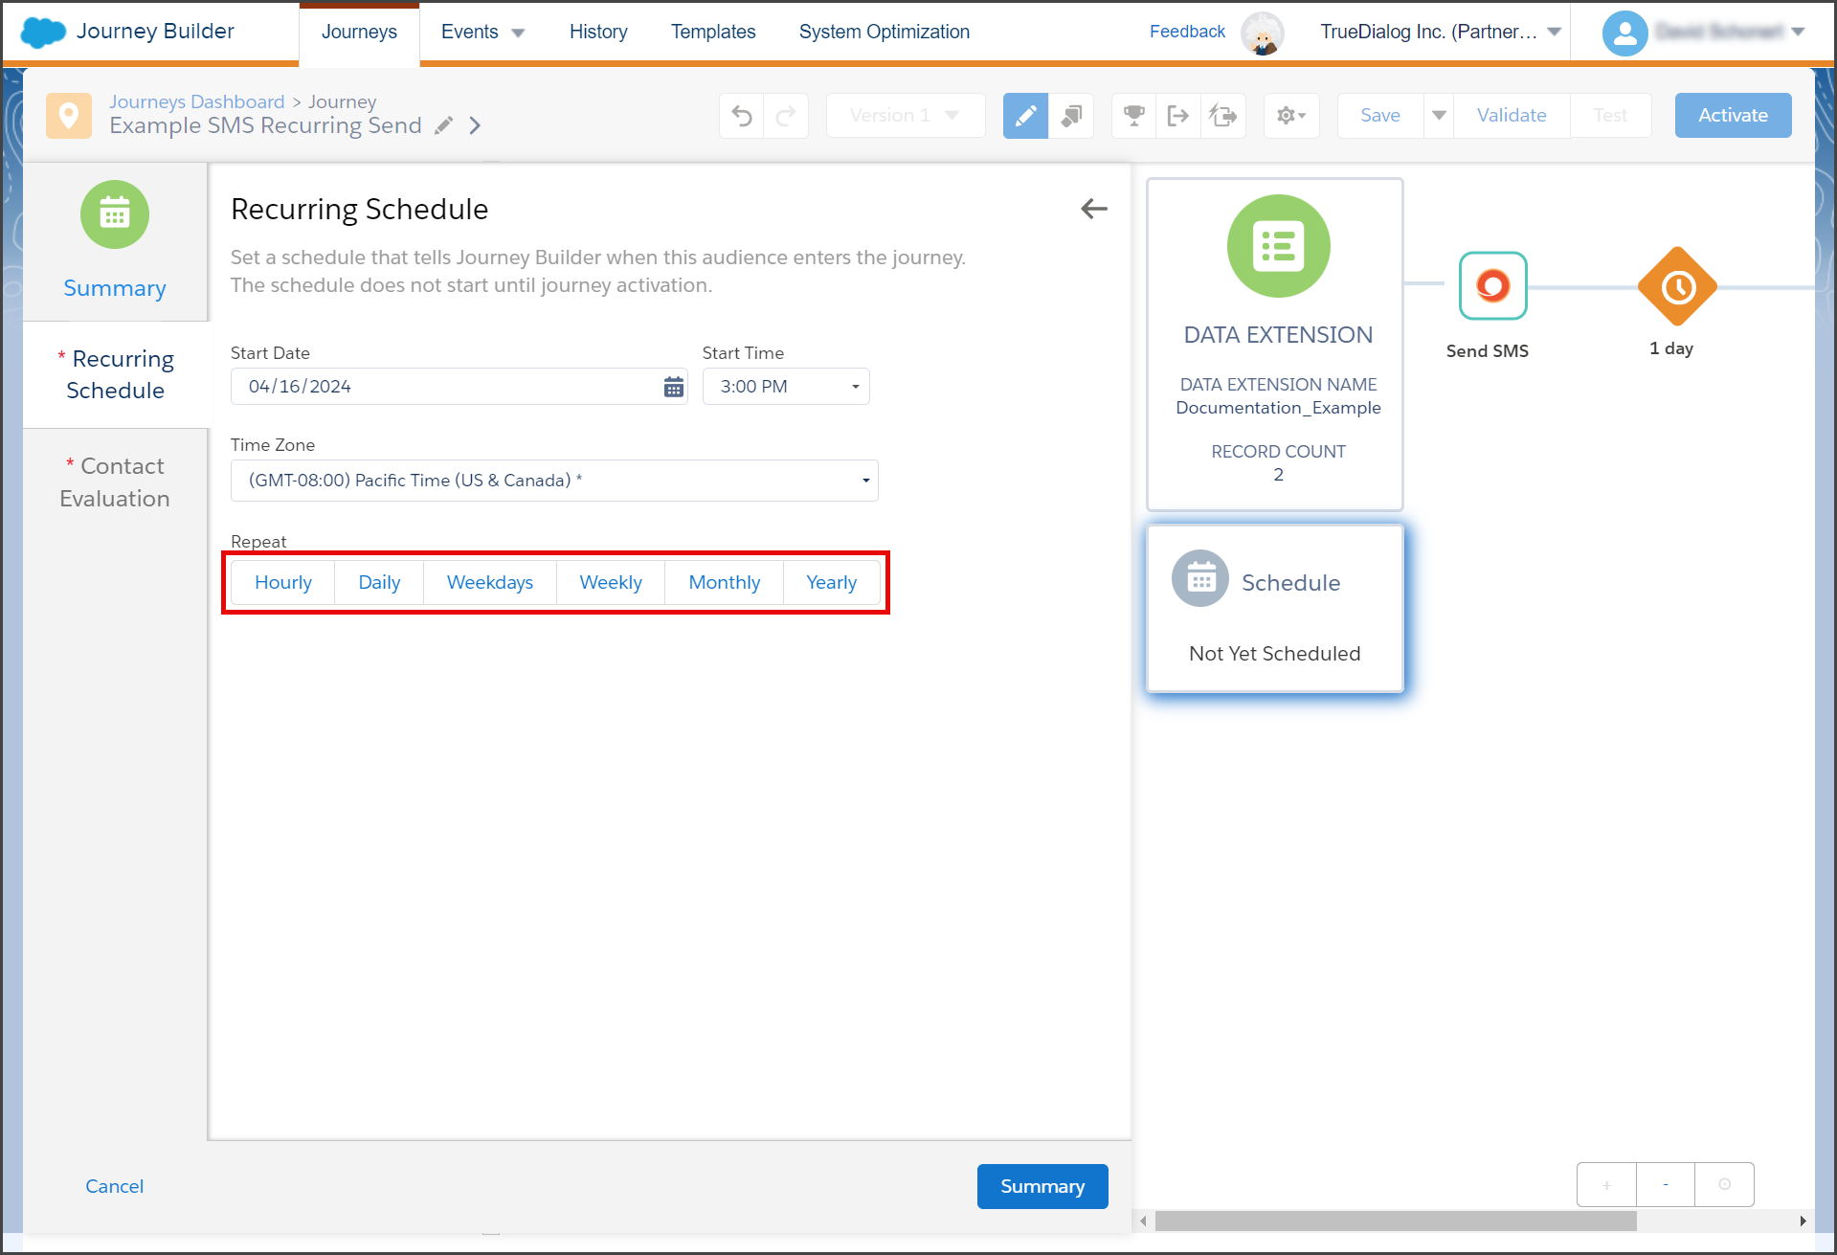Click the back arrow in Recurring Schedule

[1093, 209]
